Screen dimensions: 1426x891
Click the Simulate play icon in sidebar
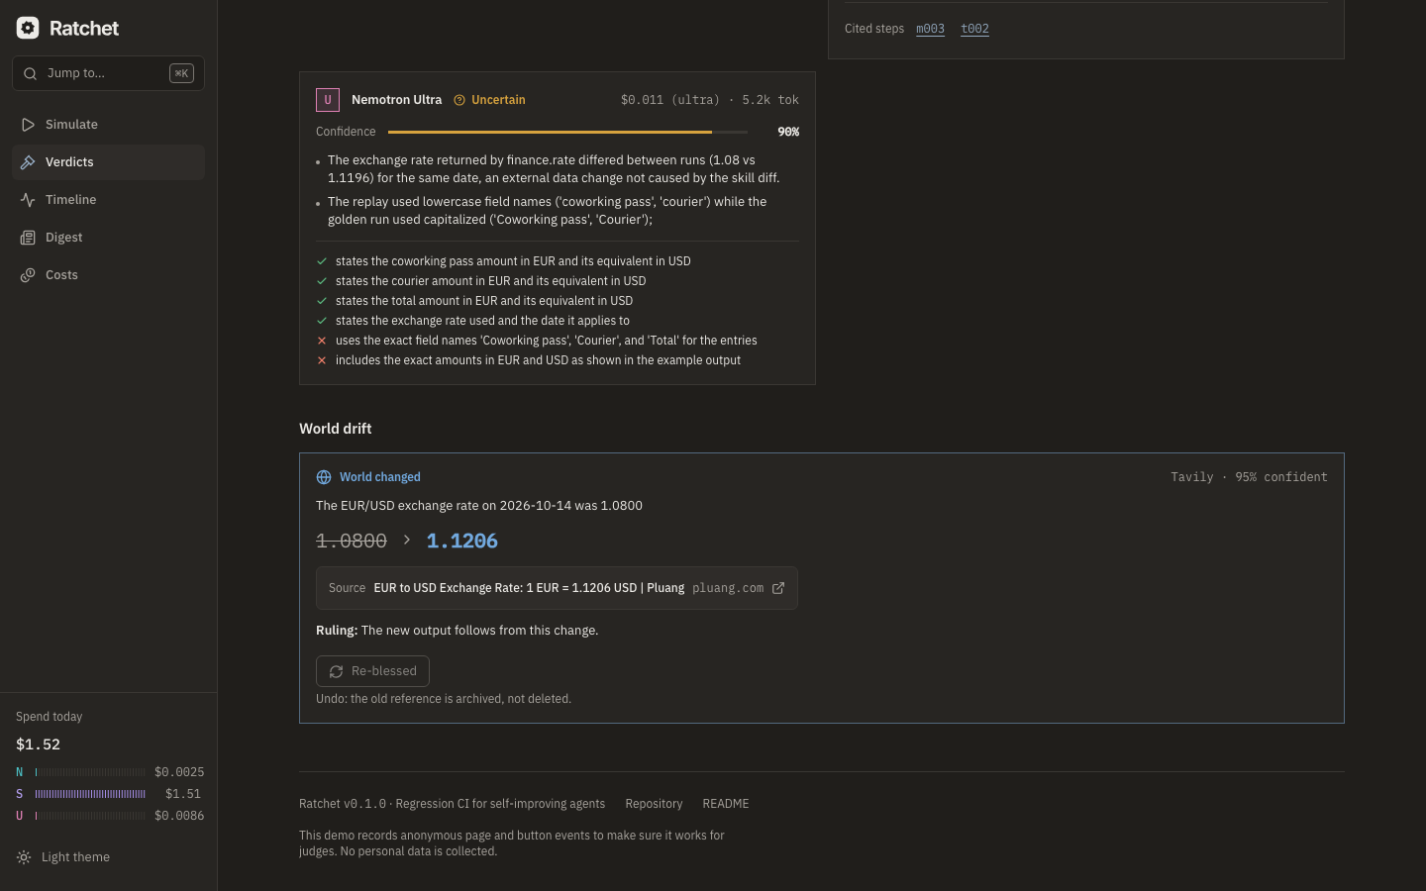pyautogui.click(x=28, y=125)
